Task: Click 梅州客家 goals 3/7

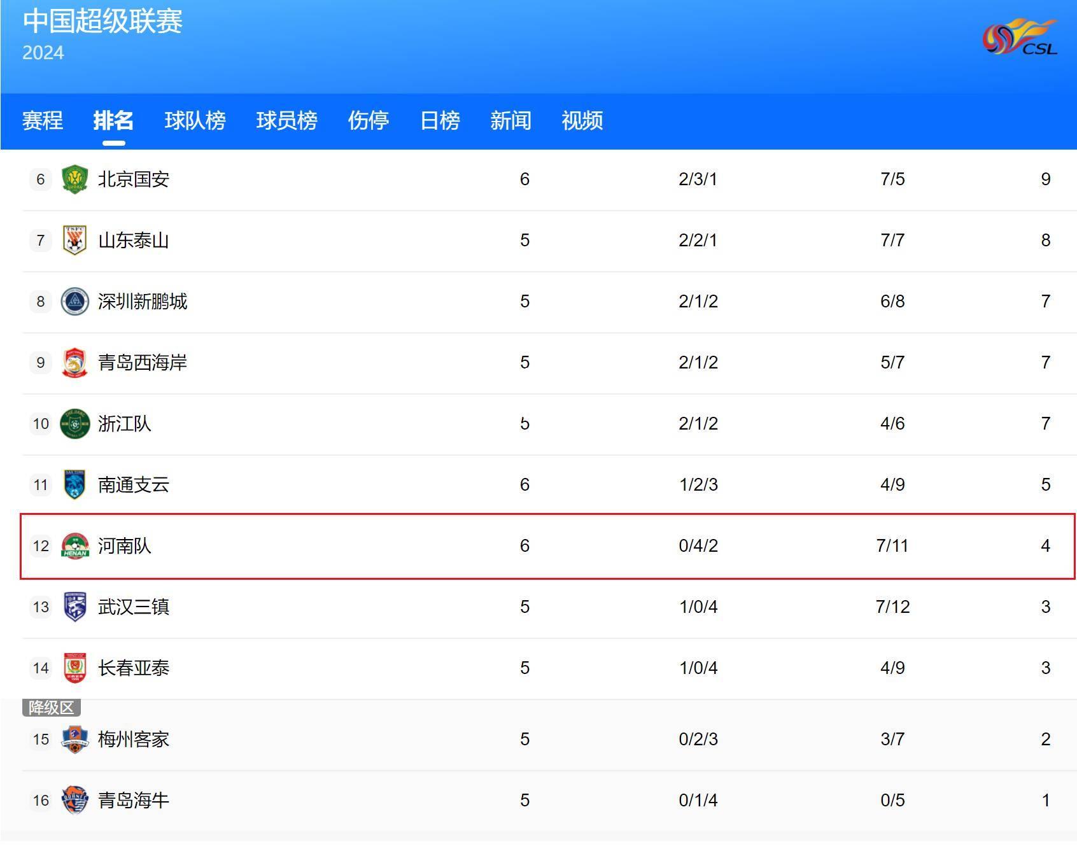Action: click(892, 740)
